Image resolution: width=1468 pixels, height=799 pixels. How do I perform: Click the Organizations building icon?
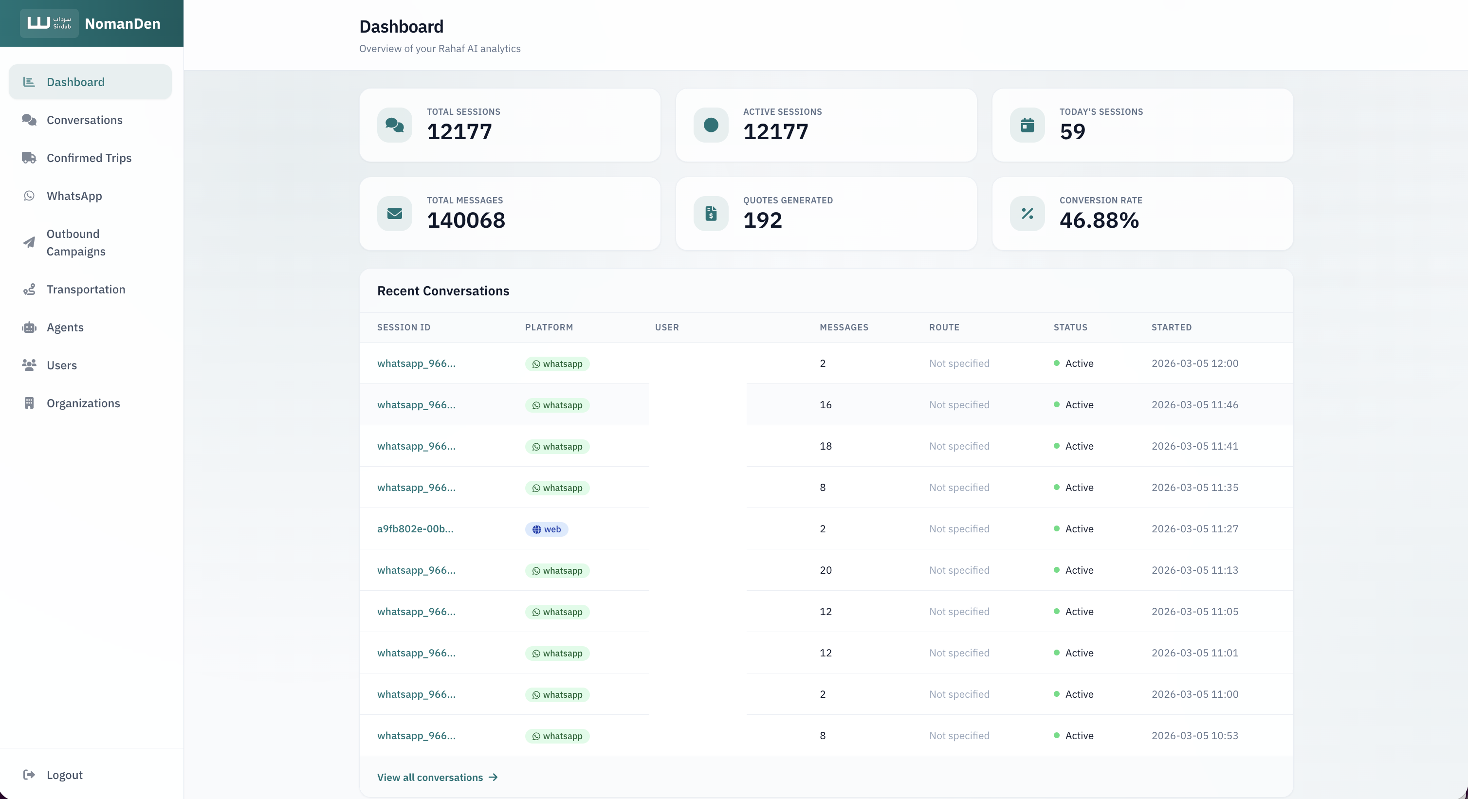click(29, 403)
